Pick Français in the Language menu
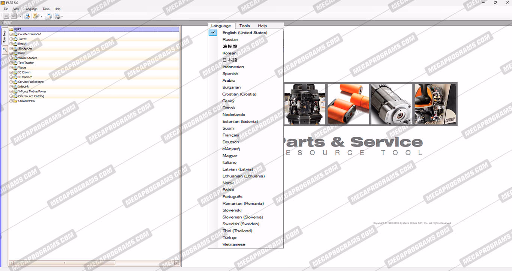512x271 pixels. click(x=231, y=135)
